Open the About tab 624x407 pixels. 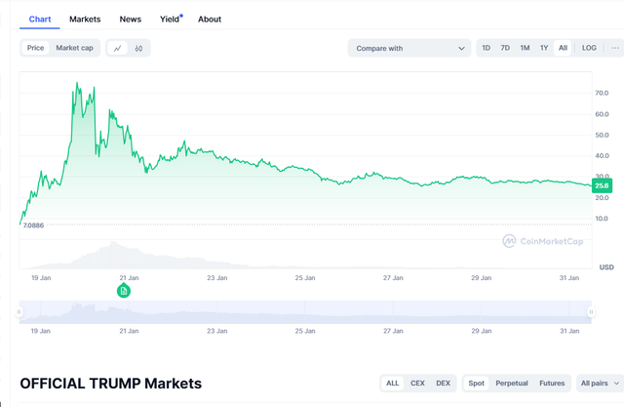pos(210,20)
